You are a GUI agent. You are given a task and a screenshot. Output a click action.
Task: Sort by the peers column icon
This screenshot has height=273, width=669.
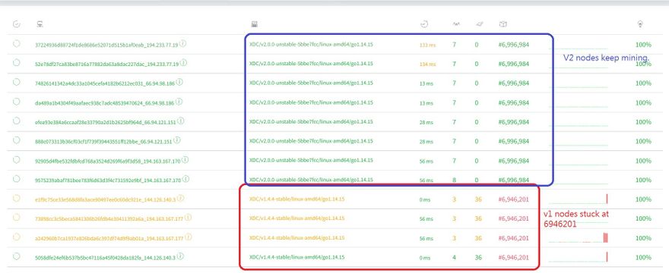(456, 24)
